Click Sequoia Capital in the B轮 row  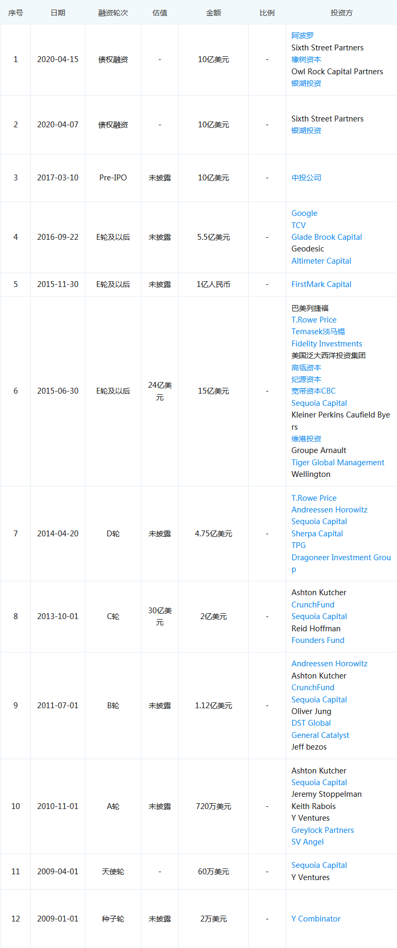(x=319, y=700)
